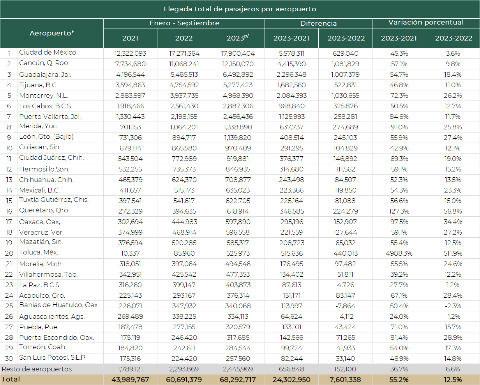Image resolution: width=480 pixels, height=385 pixels.
Task: Select the 'Aeropuerto*' column header
Action: (x=52, y=33)
